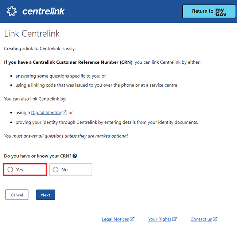Click the Return to myGov button

point(209,12)
